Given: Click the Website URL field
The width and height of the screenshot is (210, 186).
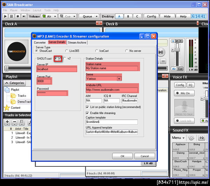Looking at the screenshot, I should point(112,90).
